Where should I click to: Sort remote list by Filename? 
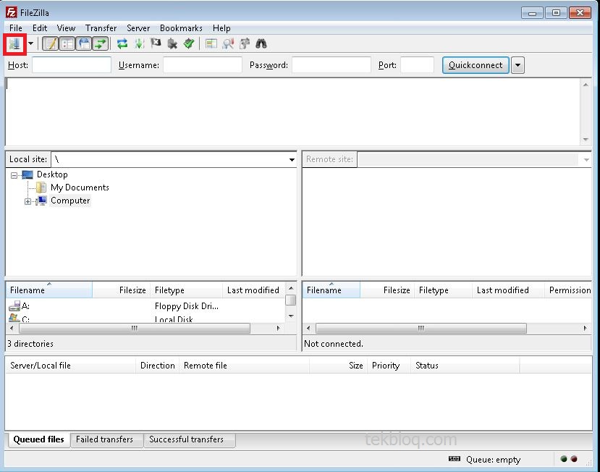point(331,290)
